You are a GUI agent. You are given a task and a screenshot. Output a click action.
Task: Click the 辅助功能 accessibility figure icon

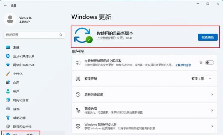coord(8,117)
